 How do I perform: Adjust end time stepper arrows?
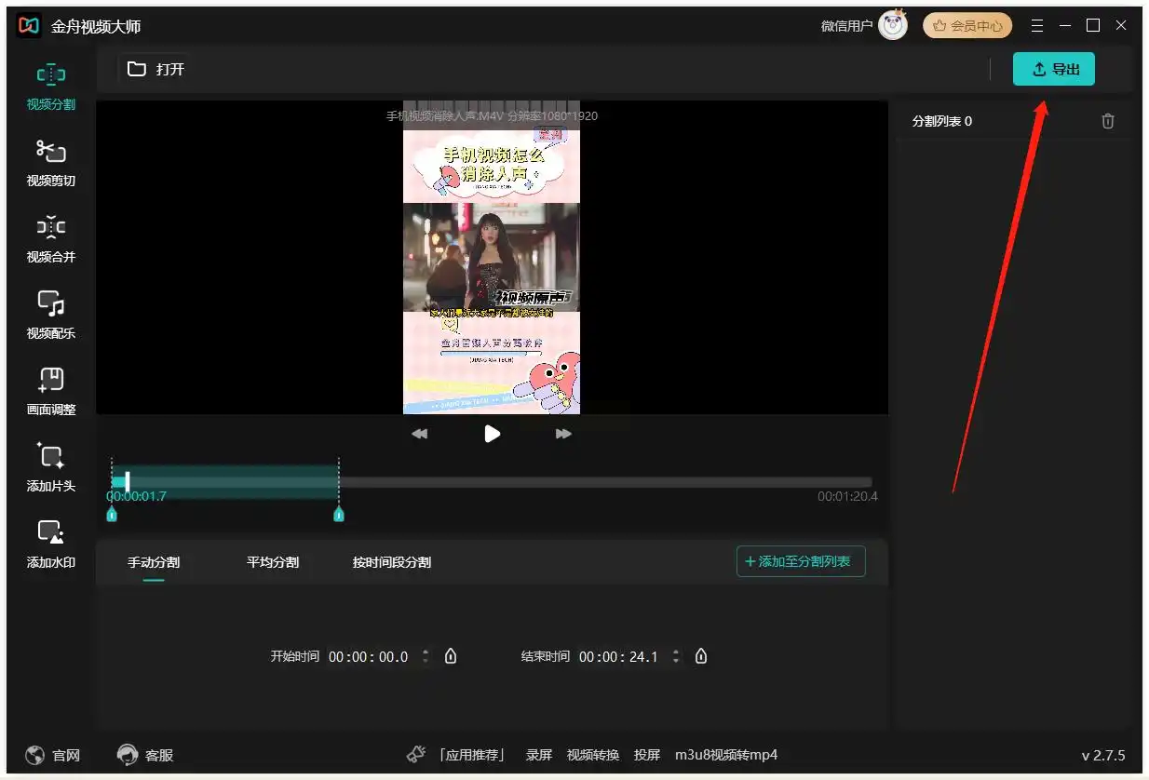click(676, 656)
